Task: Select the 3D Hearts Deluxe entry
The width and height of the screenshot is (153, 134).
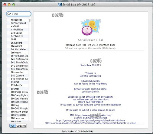Action: pos(17,112)
